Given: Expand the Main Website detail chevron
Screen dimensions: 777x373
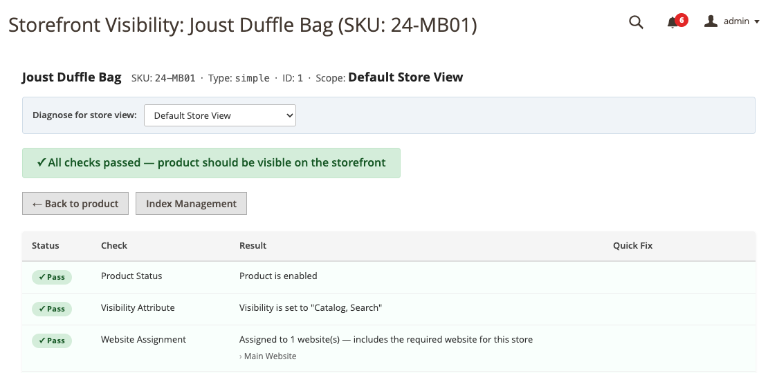Looking at the screenshot, I should point(241,356).
